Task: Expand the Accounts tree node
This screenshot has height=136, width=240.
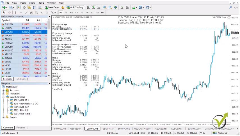Action: tap(3, 90)
